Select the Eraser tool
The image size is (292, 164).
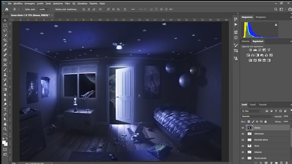(x=5, y=85)
